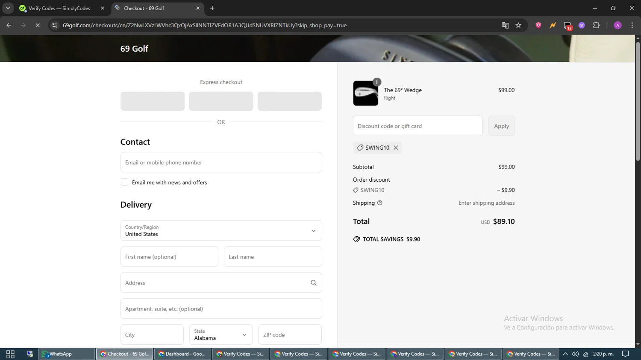Viewport: 641px width, 360px height.
Task: Open the extension with badge 13
Action: [x=567, y=26]
